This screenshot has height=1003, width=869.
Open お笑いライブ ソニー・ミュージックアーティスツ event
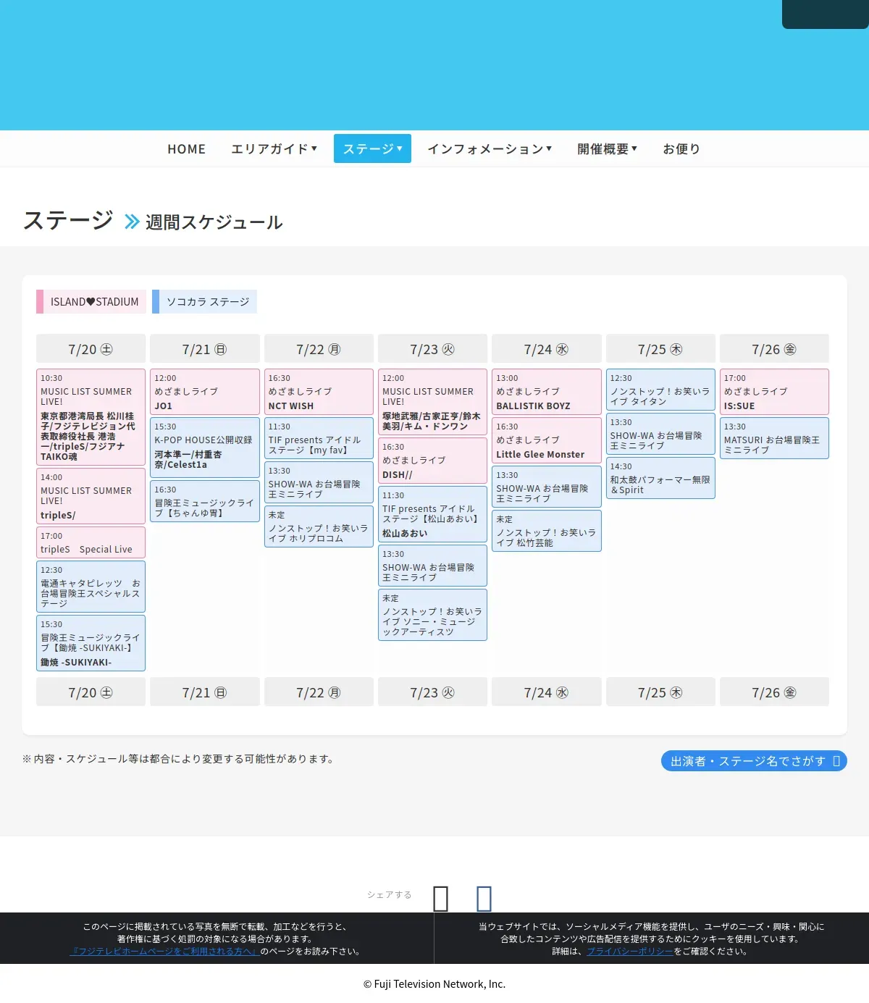[432, 615]
